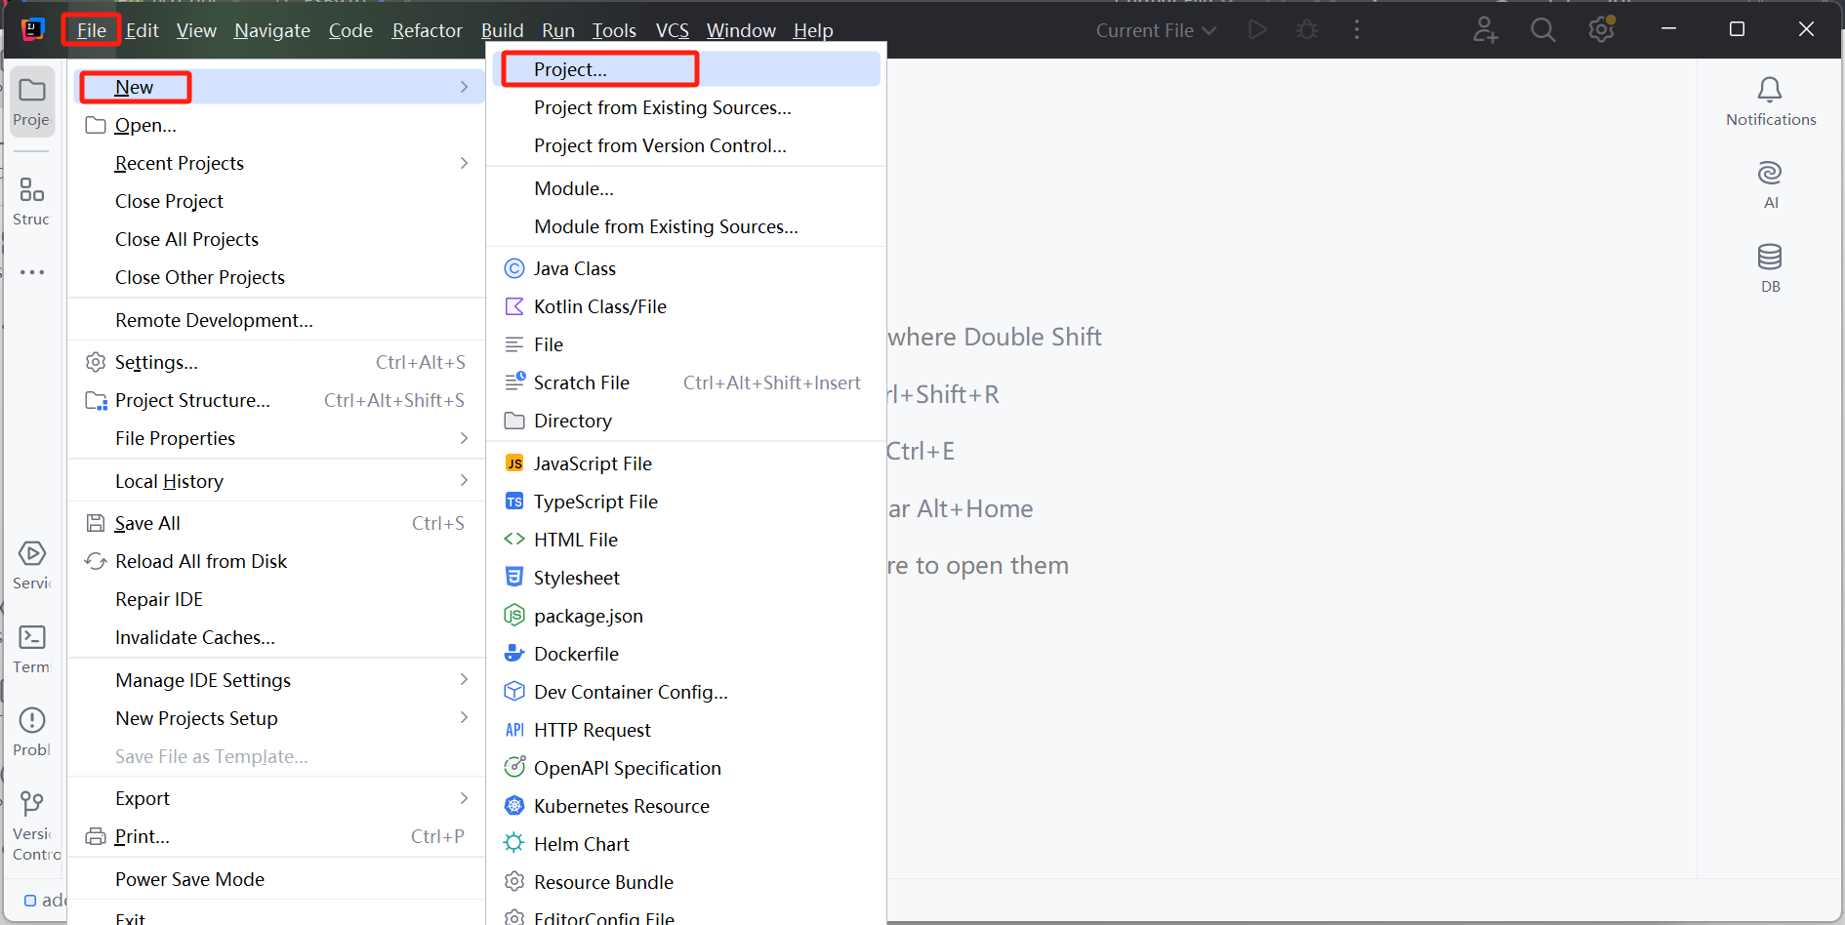This screenshot has height=925, width=1845.
Task: Click the Search Everywhere magnifier icon
Action: pyautogui.click(x=1542, y=30)
